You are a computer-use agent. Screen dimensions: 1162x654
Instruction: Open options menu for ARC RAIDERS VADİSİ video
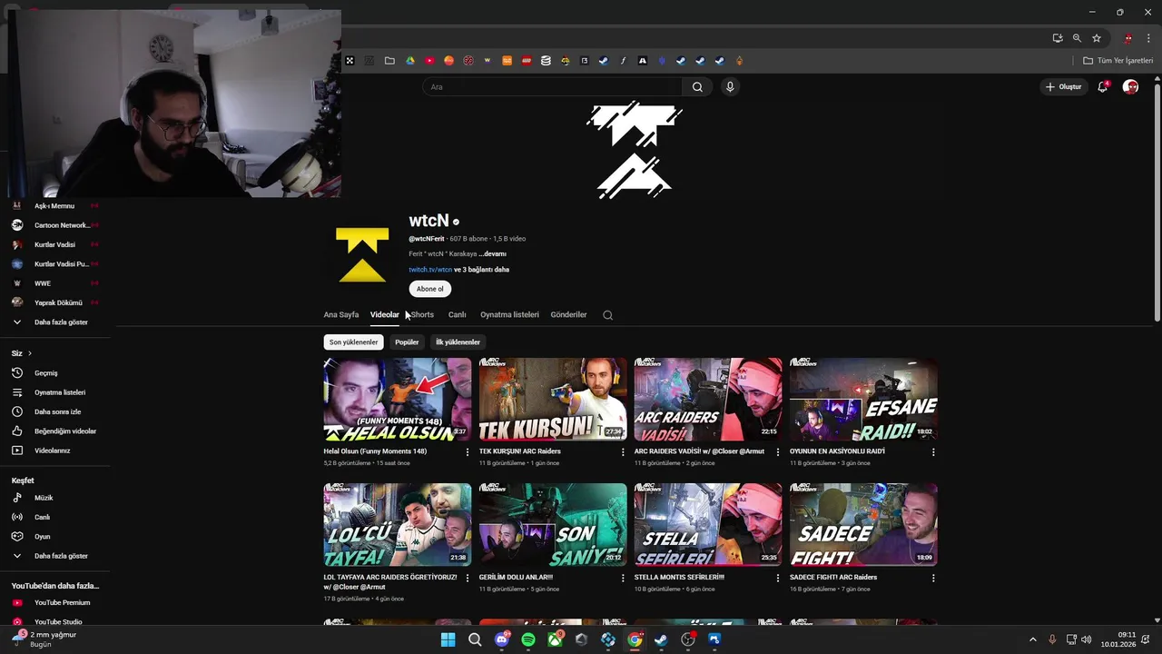point(778,452)
